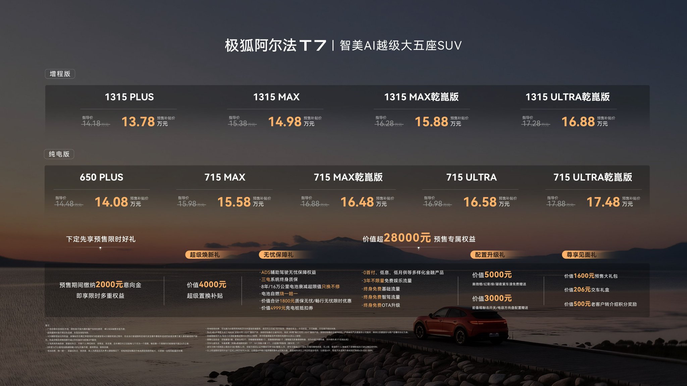Click the crossed-out 15.38 guide price
The height and width of the screenshot is (386, 687).
point(242,123)
